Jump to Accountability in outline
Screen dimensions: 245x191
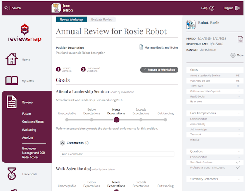pos(215,124)
